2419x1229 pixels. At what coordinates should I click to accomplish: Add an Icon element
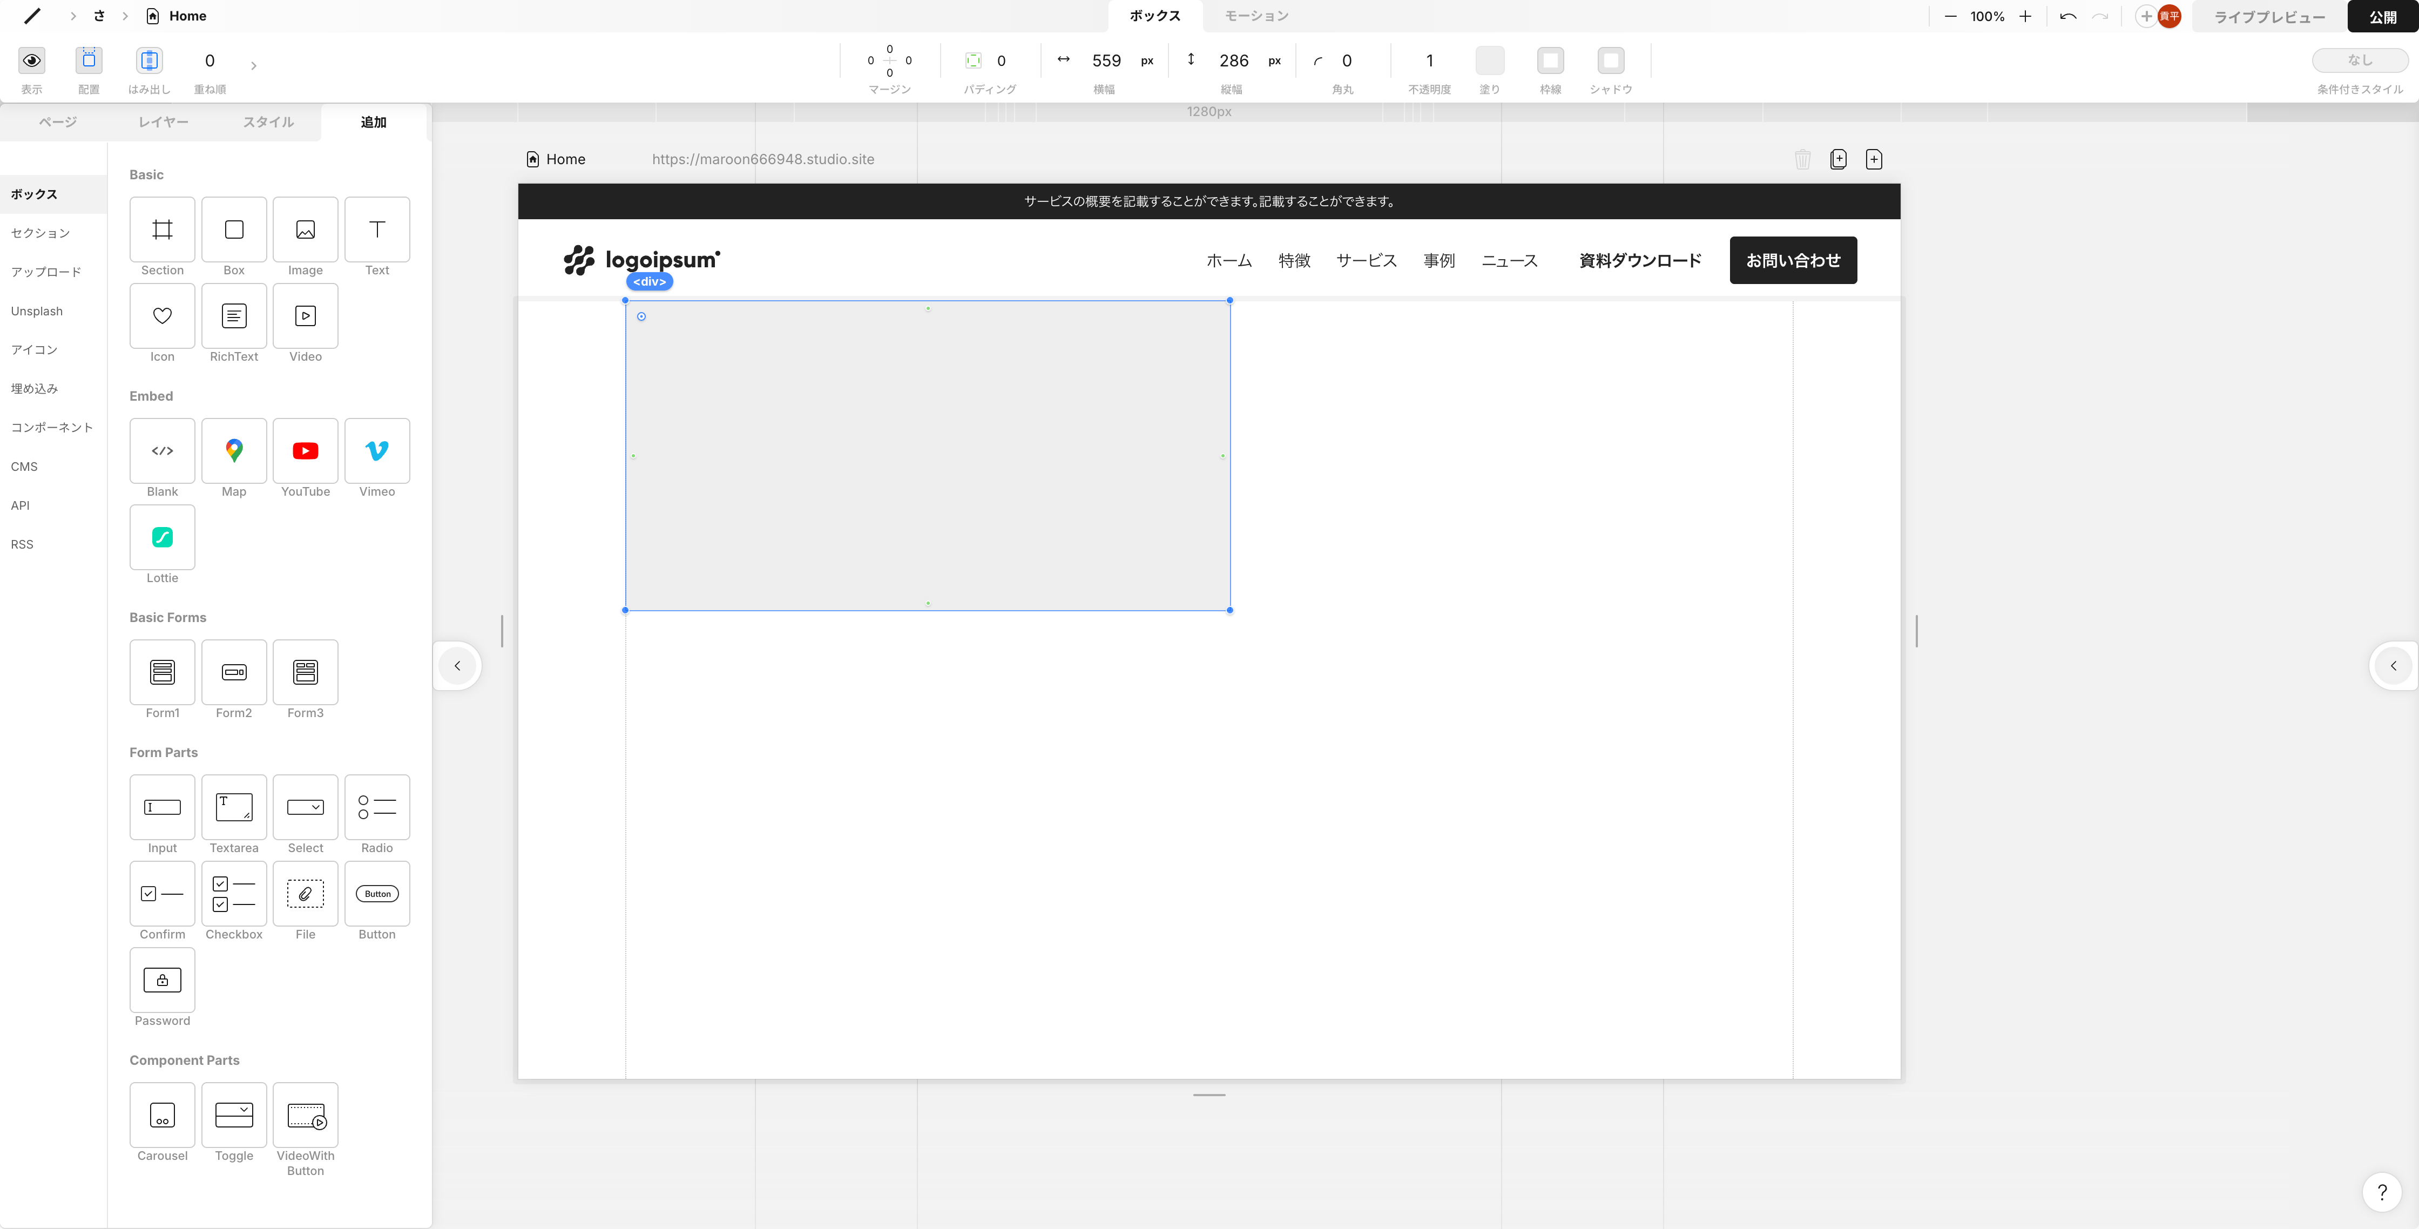[163, 315]
